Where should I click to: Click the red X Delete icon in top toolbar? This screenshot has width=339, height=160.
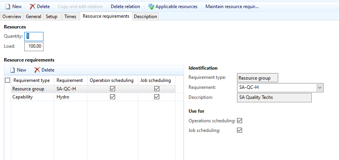coord(32,7)
